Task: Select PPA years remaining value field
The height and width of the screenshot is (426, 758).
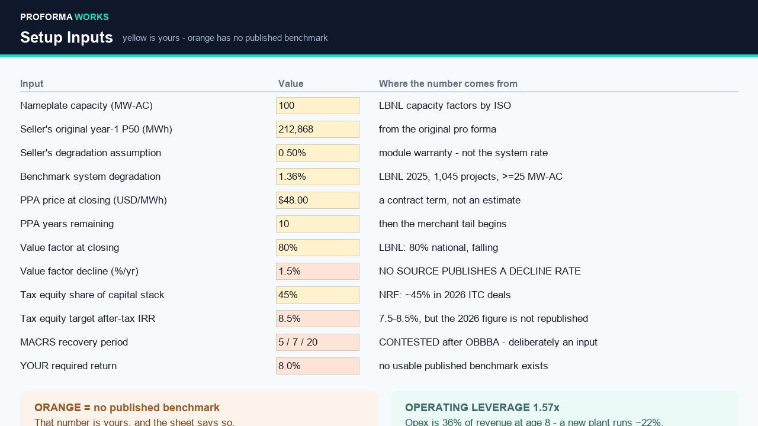Action: (317, 224)
